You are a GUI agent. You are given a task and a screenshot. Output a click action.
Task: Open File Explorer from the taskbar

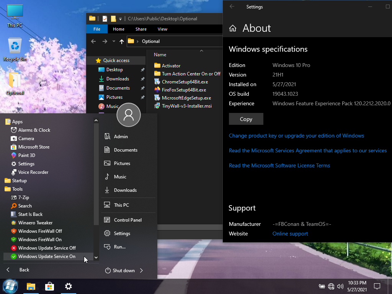pos(31,286)
